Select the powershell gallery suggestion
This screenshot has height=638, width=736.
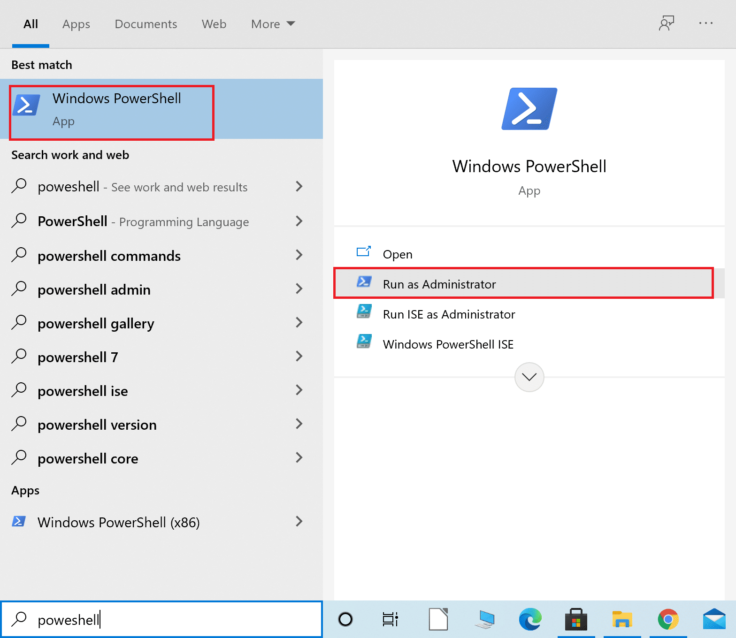161,323
